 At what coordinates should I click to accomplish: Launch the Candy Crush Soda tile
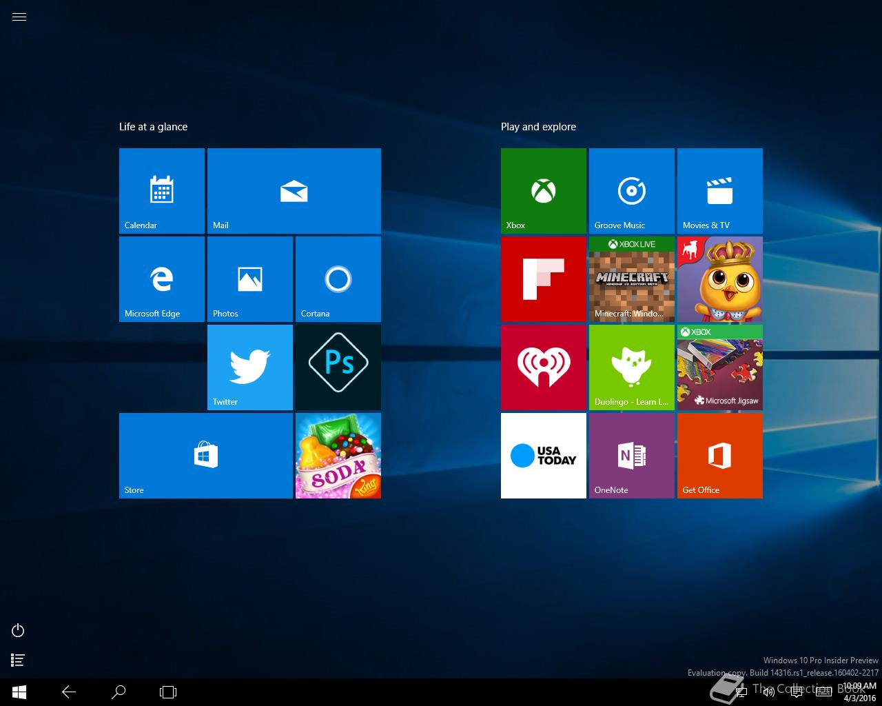(x=338, y=456)
